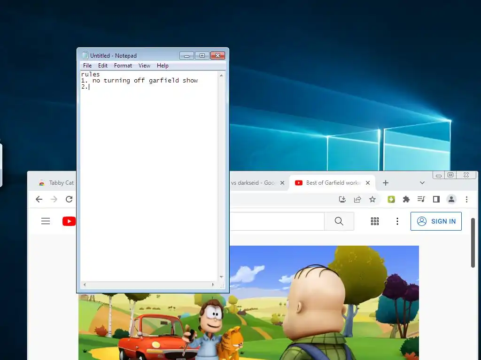Viewport: 481px width, 360px height.
Task: Close the 'vs darkseid' Chrome tab
Action: 282,183
